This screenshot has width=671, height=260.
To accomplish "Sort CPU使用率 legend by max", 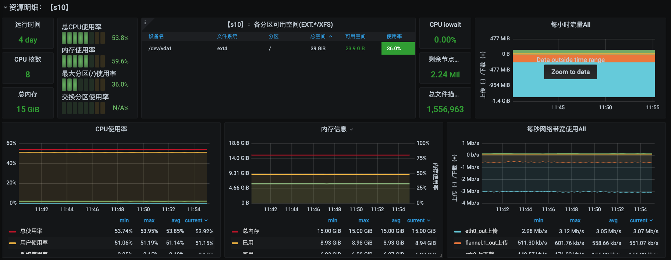I will click(x=149, y=220).
